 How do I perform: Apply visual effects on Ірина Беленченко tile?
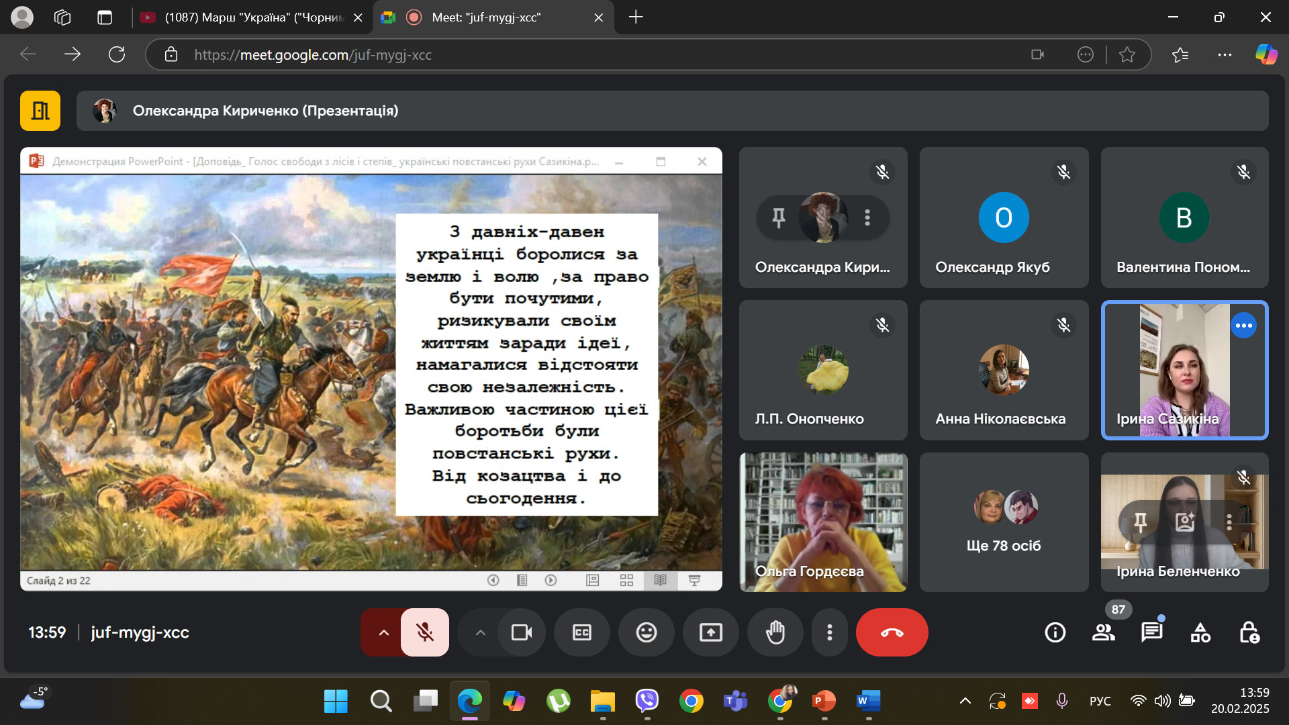(x=1185, y=522)
